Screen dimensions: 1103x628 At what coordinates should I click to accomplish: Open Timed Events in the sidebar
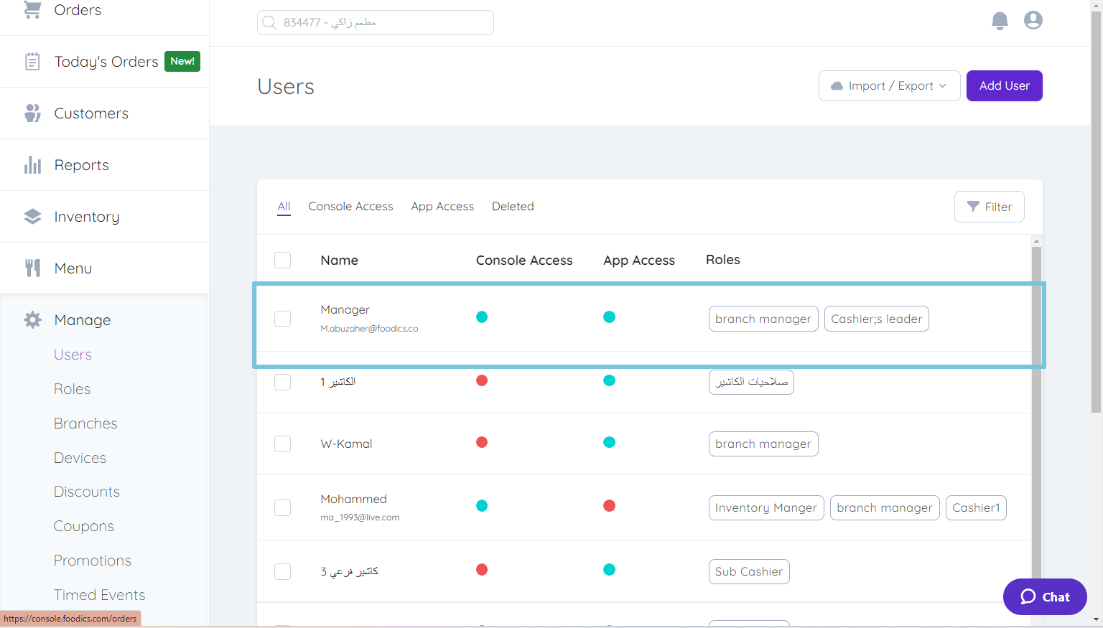click(100, 595)
